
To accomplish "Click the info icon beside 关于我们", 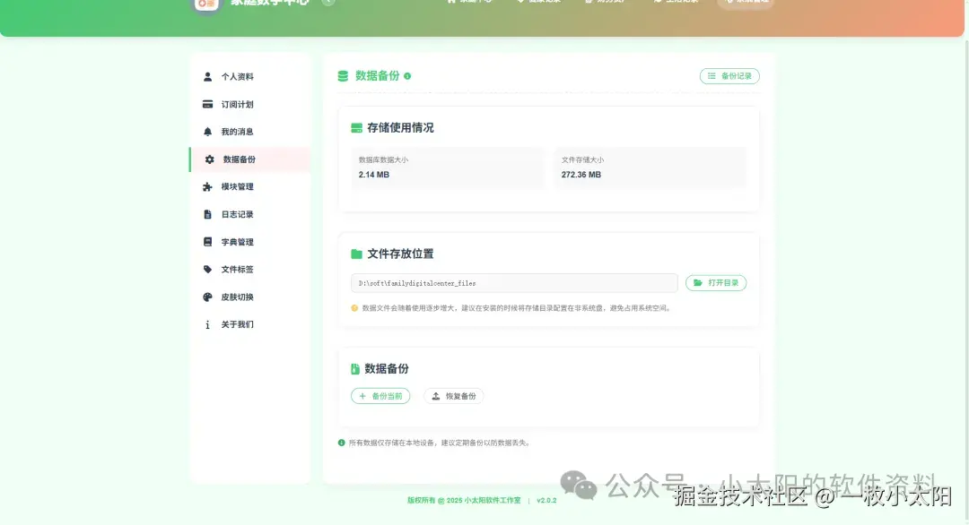I will click(206, 324).
